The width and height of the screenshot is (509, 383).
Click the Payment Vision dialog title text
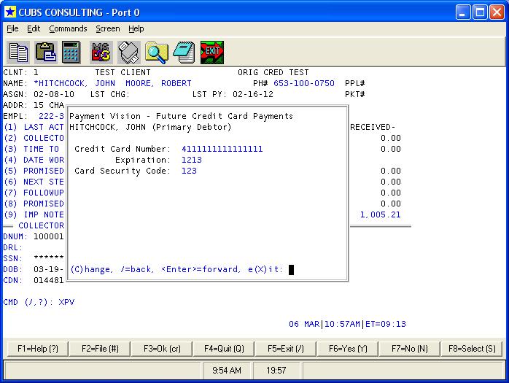click(181, 116)
